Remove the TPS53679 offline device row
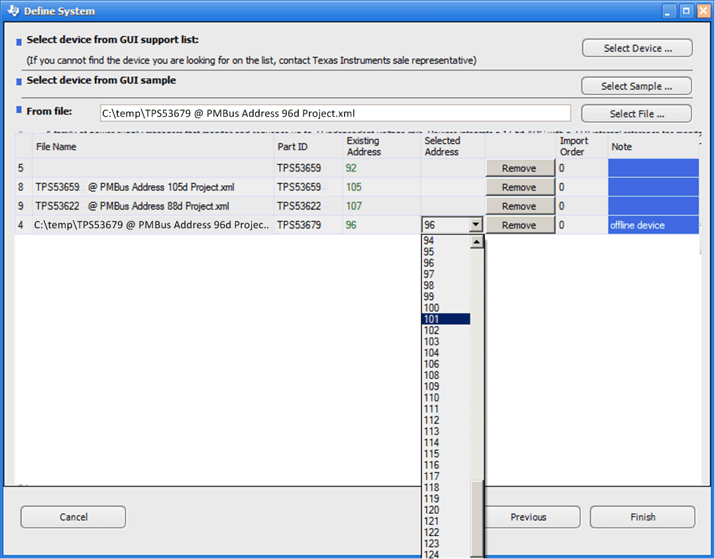The height and width of the screenshot is (559, 715). coord(520,225)
